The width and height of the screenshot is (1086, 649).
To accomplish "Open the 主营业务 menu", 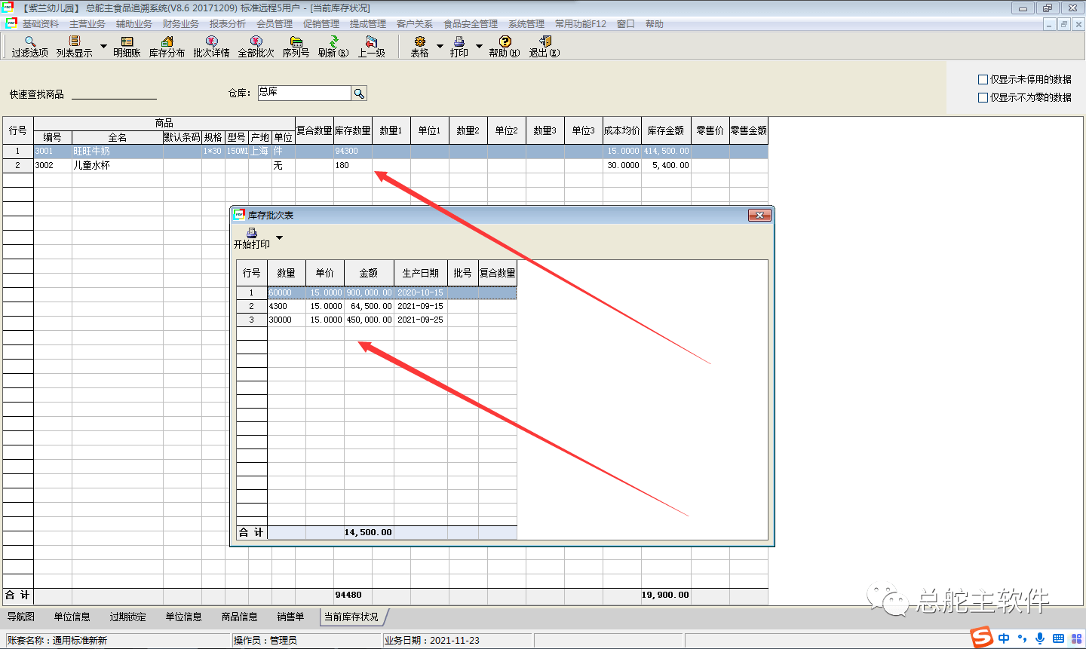I will coord(87,24).
